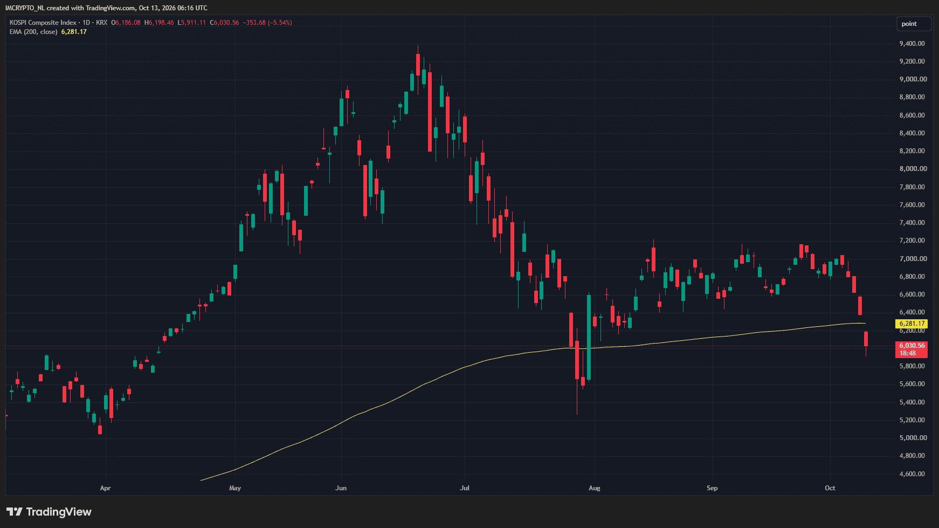Click the 5,000.00 price axis label

pyautogui.click(x=913, y=438)
